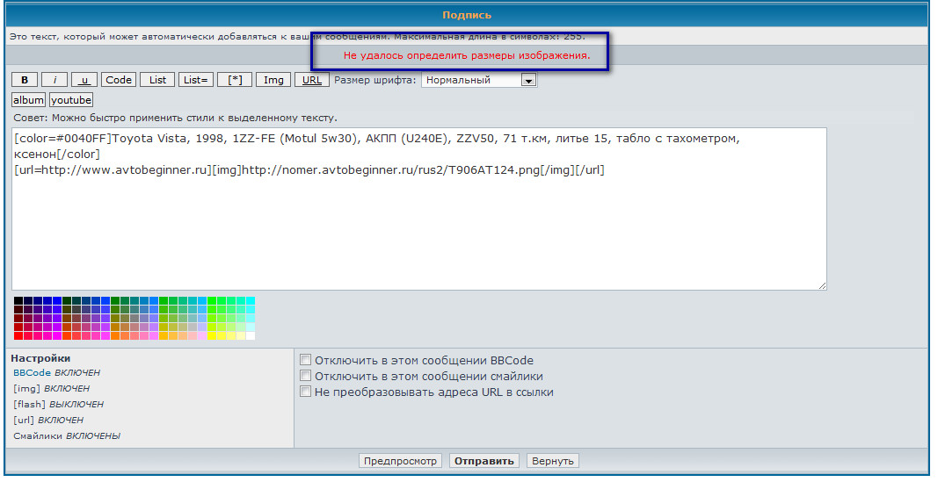Screen dimensions: 938x482
Task: Insert a URL tag
Action: point(311,80)
